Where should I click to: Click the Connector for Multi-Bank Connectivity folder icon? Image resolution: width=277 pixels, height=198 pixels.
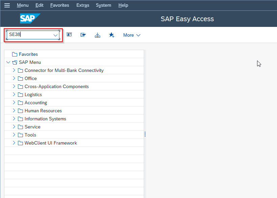click(20, 70)
